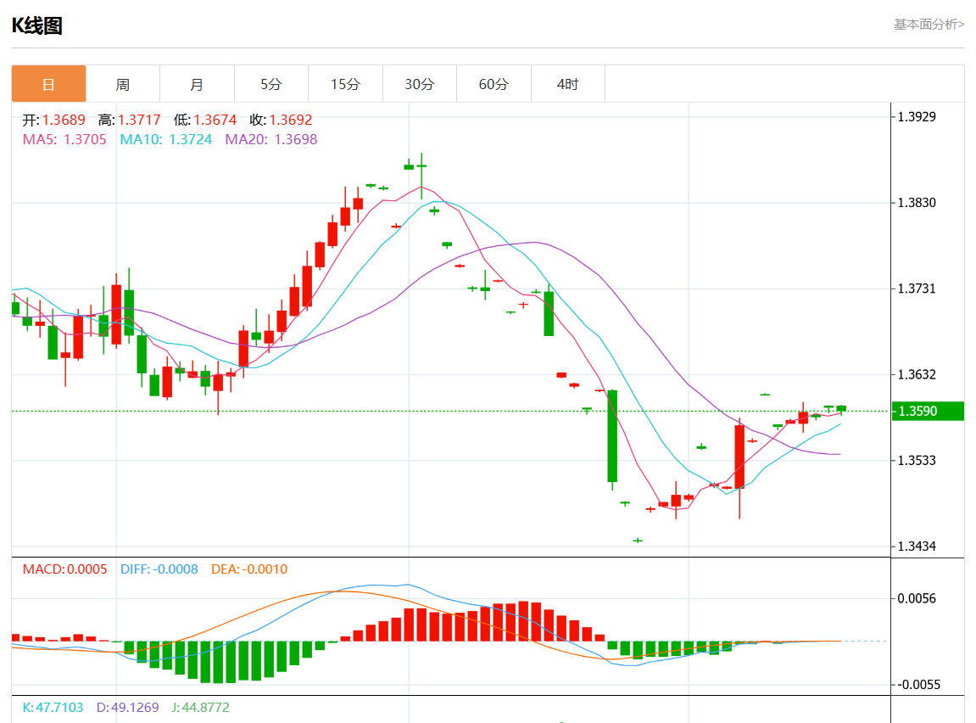The image size is (976, 723).
Task: Click the MA20 legend value
Action: click(x=270, y=139)
